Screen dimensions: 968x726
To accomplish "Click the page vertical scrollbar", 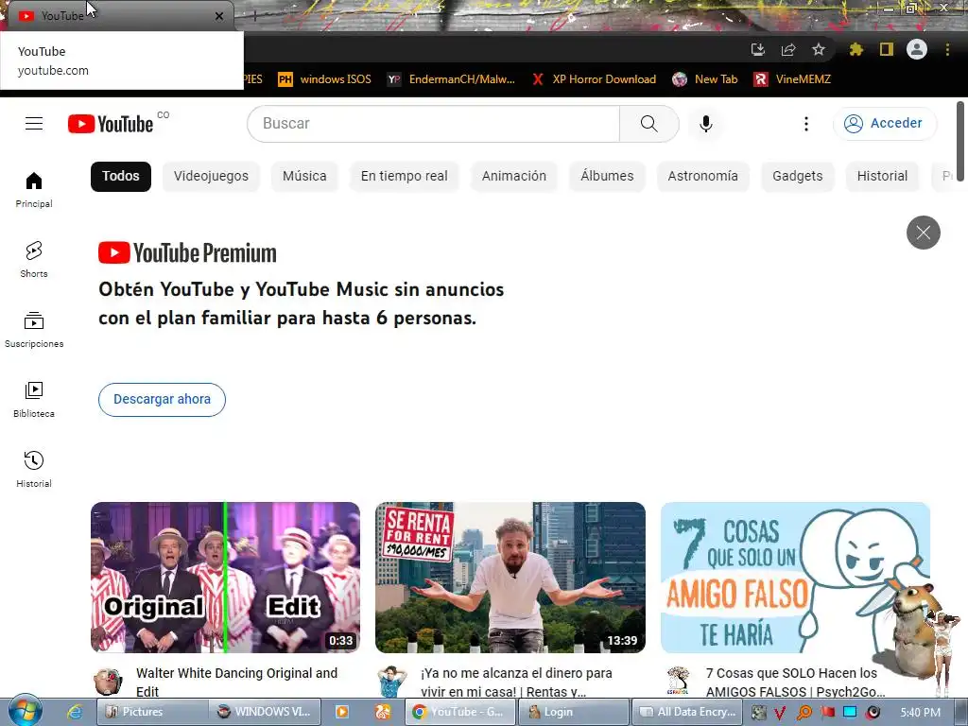I will (x=960, y=141).
